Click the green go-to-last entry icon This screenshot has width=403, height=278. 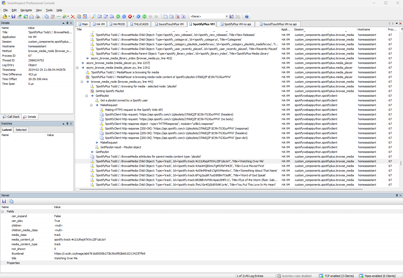pyautogui.click(x=144, y=16)
